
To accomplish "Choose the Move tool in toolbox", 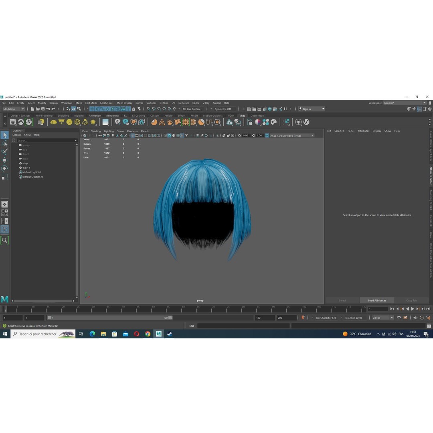I will coord(5,160).
